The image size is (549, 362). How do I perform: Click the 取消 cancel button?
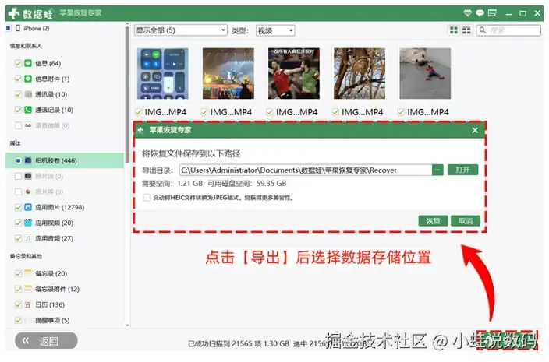(x=466, y=221)
